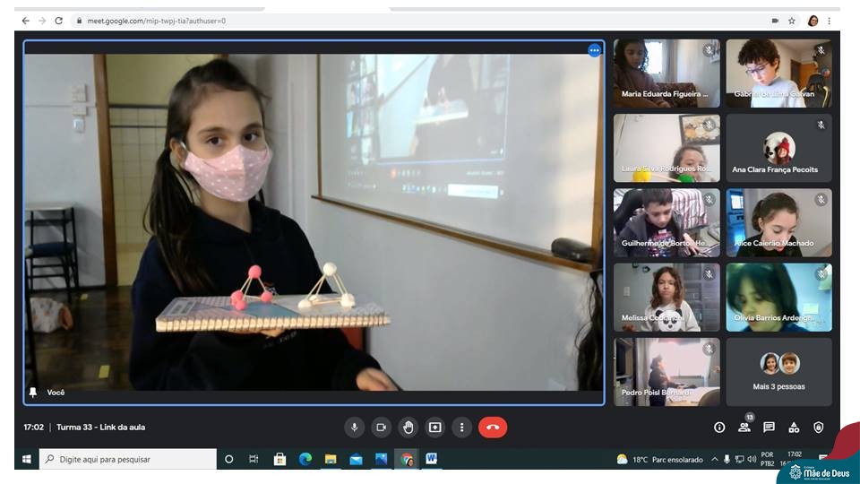Turn off the camera
This screenshot has width=860, height=484.
[381, 428]
